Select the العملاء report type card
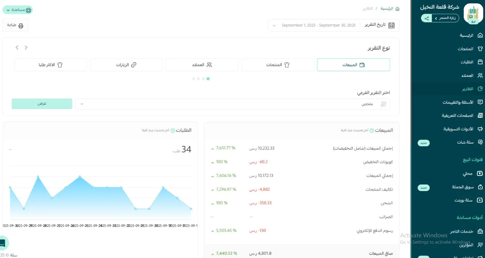485x258 pixels. coord(202,65)
